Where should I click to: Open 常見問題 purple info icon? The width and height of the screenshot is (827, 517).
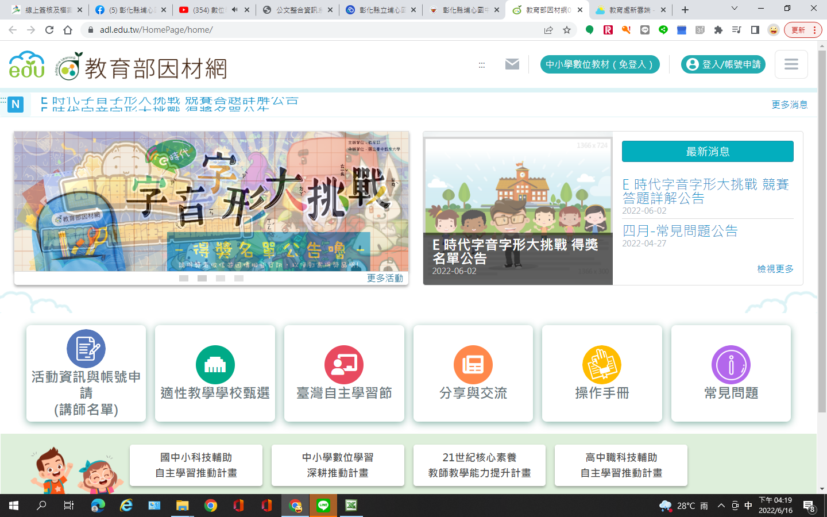731,364
